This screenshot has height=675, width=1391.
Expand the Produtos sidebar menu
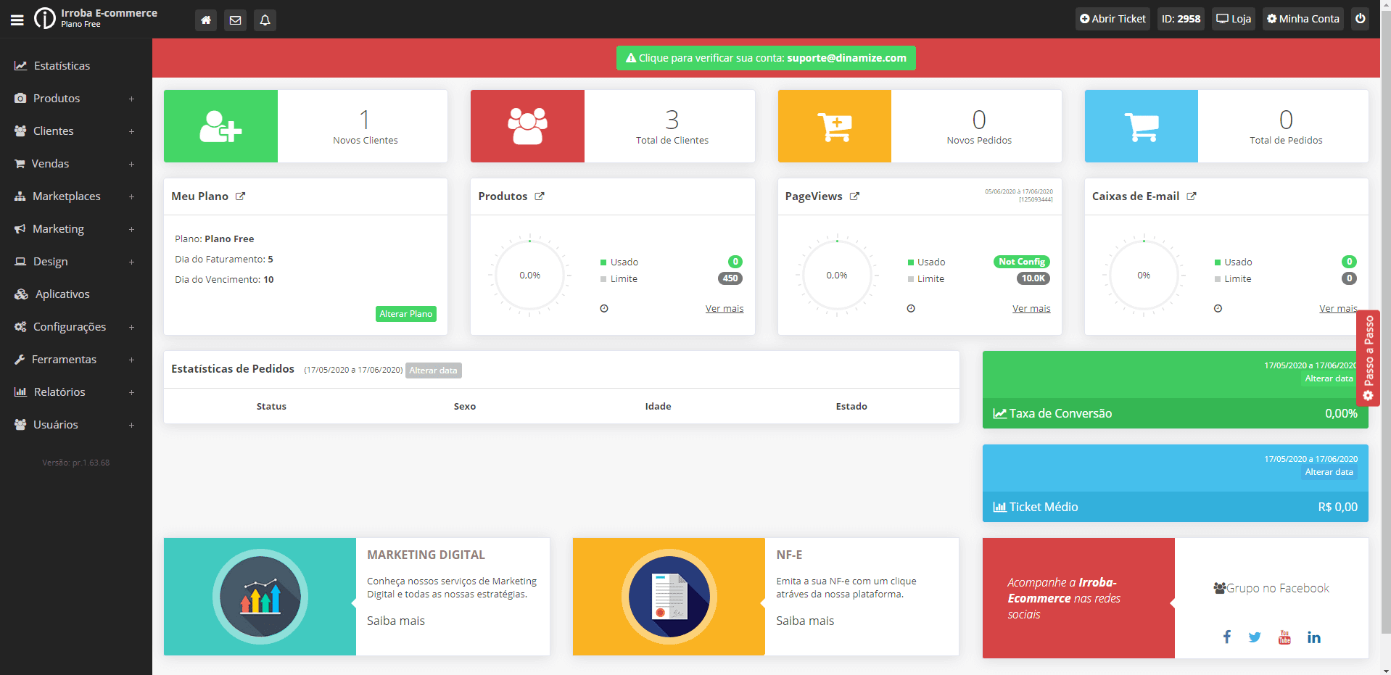pos(76,99)
